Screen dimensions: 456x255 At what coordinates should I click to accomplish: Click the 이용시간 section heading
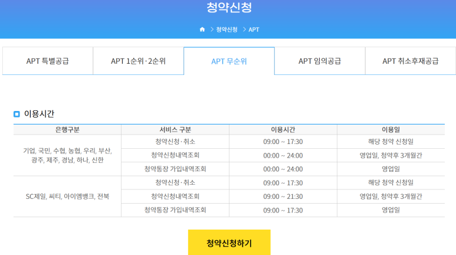pyautogui.click(x=39, y=114)
